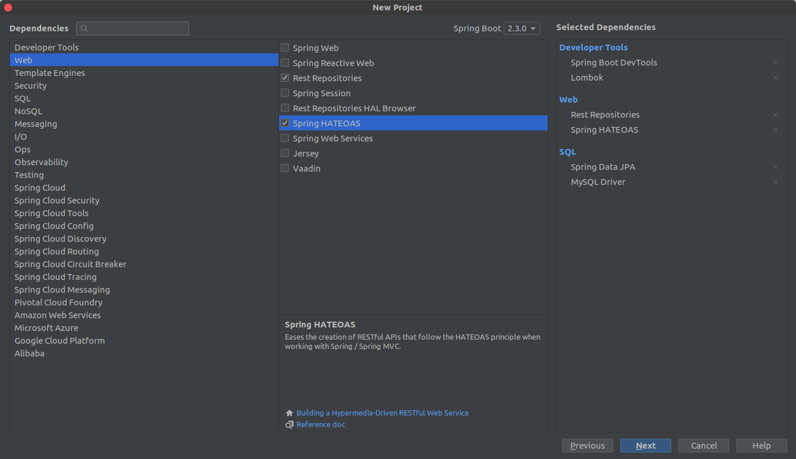The image size is (796, 459).
Task: Remove Spring Data JPA from selected dependencies
Action: point(776,167)
